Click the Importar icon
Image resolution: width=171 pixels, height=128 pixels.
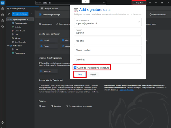pos(41,71)
